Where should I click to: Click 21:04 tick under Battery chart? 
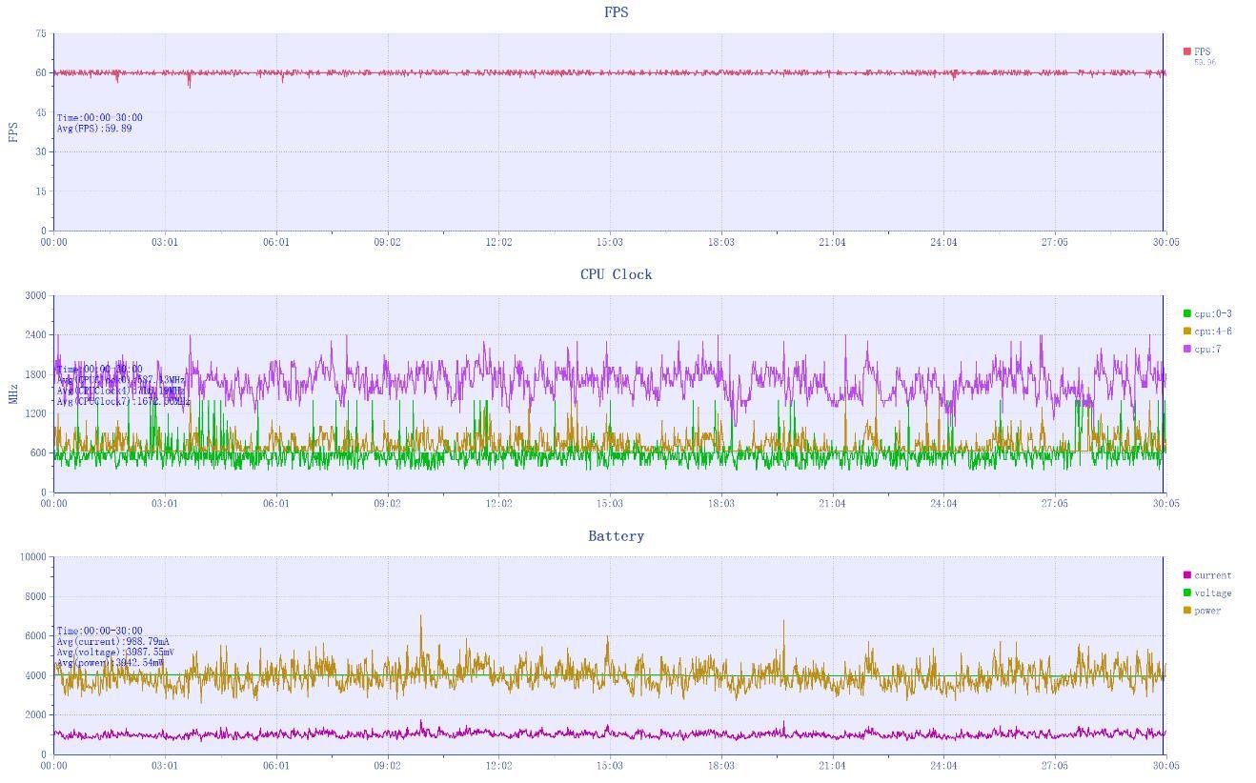832,766
